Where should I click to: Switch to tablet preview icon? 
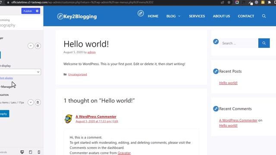pos(31,152)
